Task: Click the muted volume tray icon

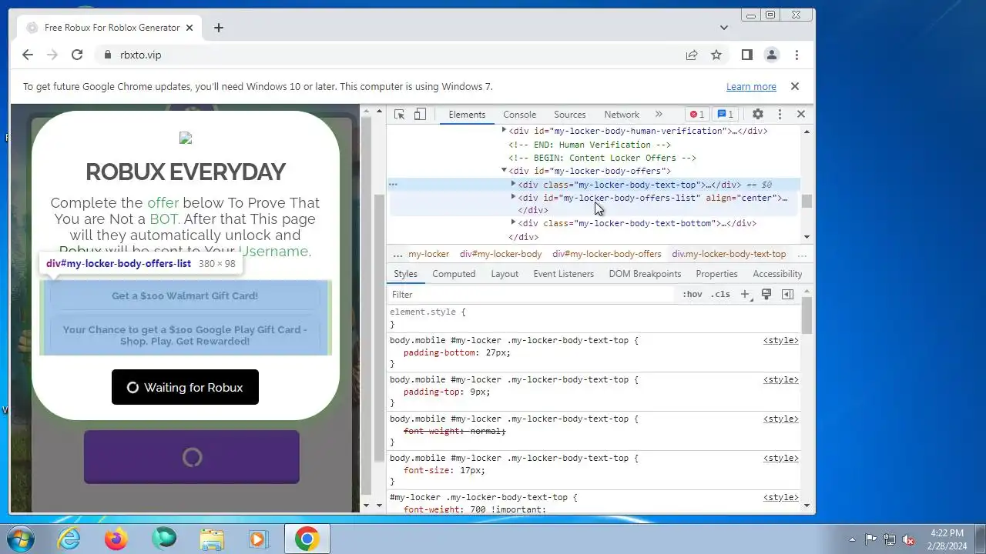Action: click(909, 539)
